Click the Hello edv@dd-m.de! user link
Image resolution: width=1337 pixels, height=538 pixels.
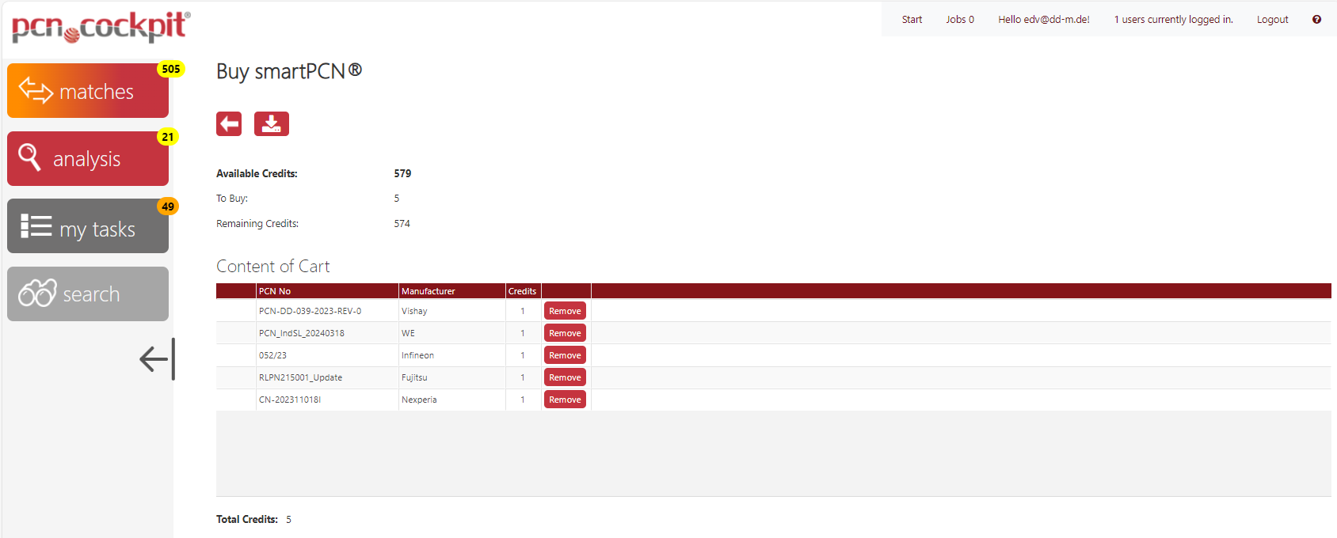pos(1043,20)
